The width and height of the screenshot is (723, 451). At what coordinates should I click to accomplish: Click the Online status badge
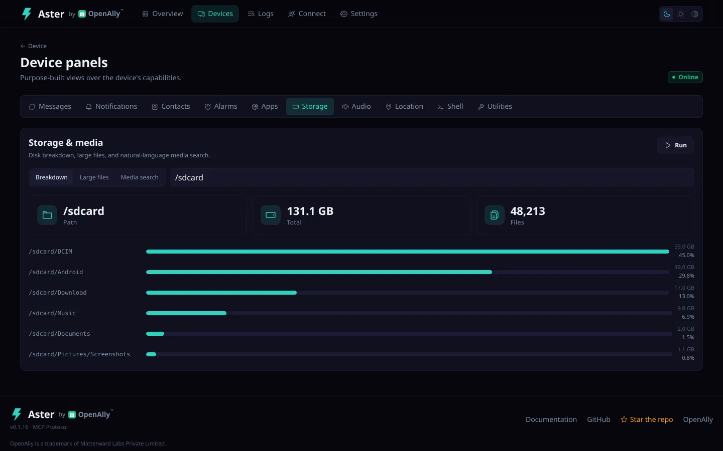(685, 77)
